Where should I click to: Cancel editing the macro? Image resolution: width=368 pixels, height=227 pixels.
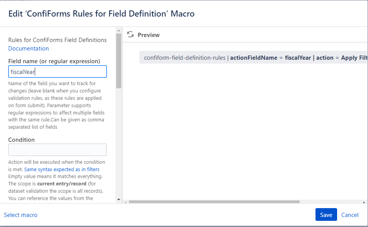[350, 215]
